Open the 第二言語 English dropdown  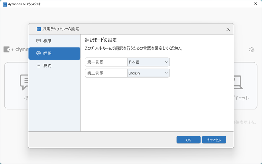[x=148, y=73]
